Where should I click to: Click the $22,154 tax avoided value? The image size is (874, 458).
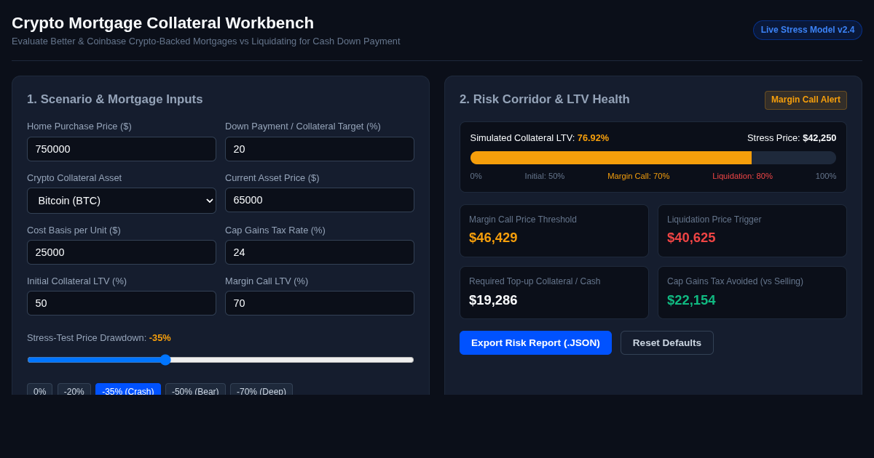691,300
